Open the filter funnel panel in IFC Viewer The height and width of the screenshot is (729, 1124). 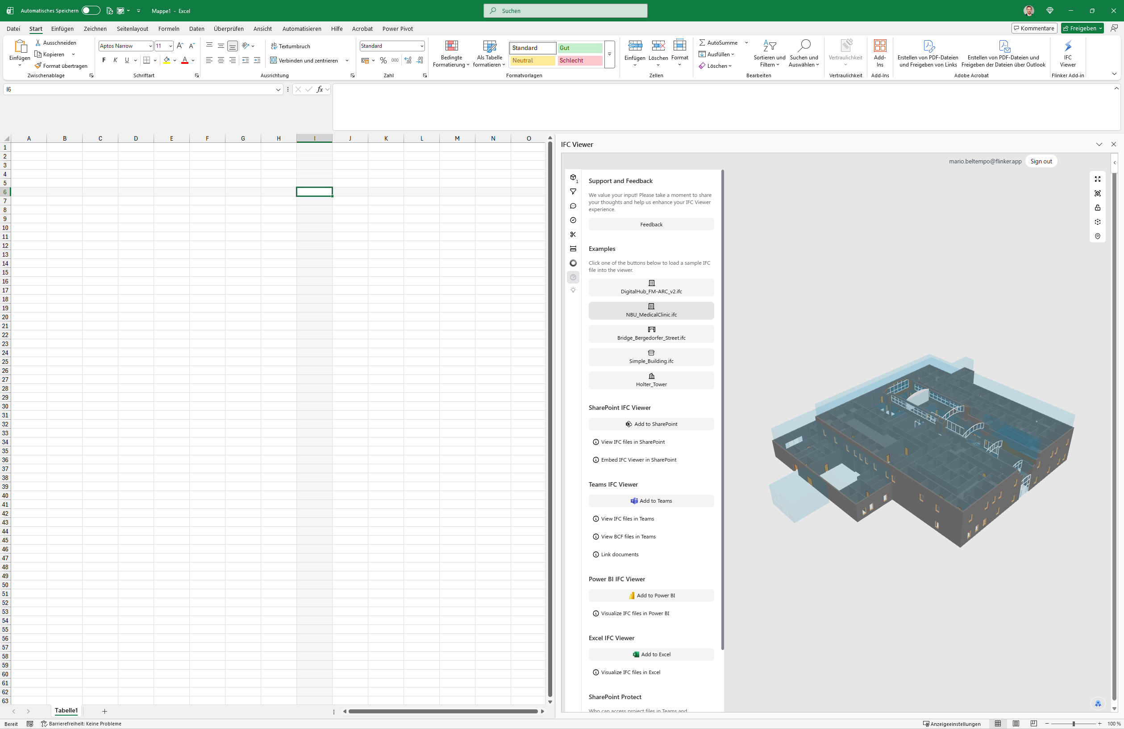pyautogui.click(x=573, y=192)
